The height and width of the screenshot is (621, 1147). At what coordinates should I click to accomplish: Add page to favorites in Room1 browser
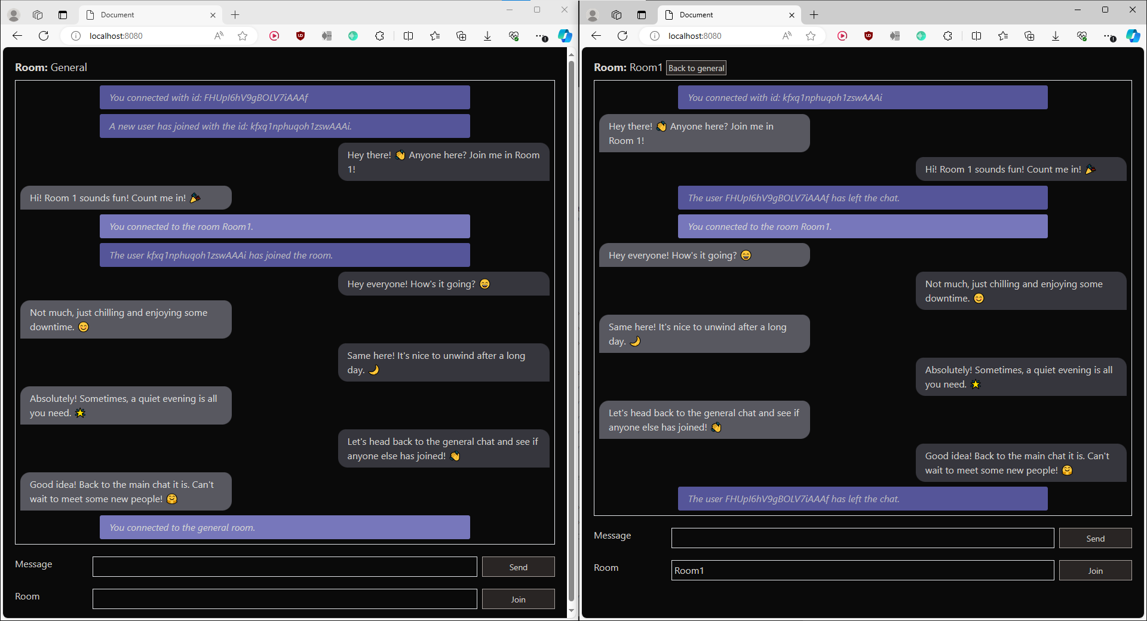tap(811, 36)
